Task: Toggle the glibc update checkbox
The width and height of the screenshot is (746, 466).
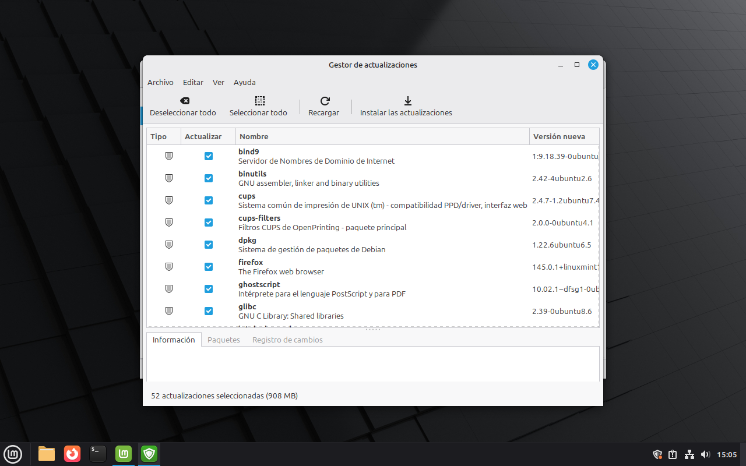Action: pyautogui.click(x=209, y=311)
